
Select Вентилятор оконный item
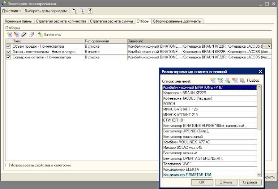click(x=210, y=153)
